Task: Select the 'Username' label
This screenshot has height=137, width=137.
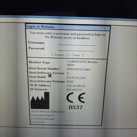Action: (x=36, y=43)
